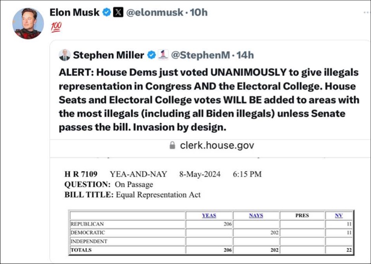Open the more options ellipsis on the post
This screenshot has height=264, width=371.
tap(367, 12)
